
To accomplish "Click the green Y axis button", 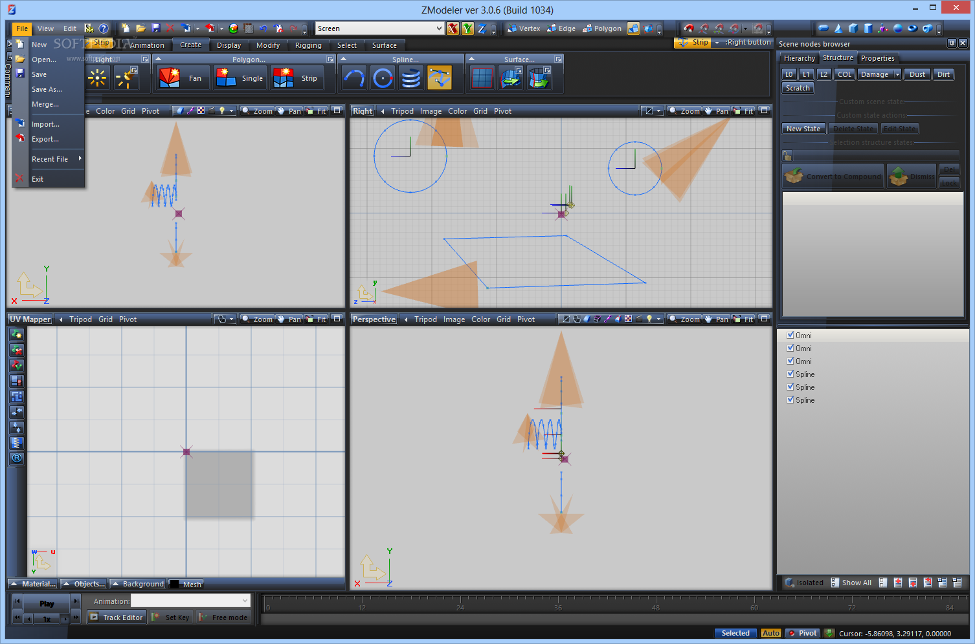I will pyautogui.click(x=467, y=28).
